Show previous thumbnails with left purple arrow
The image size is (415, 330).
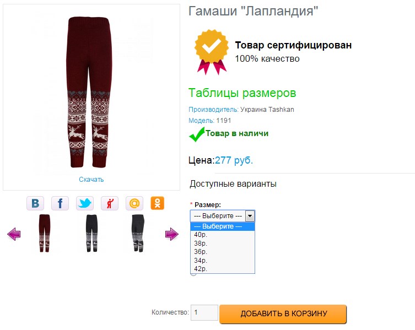14,234
